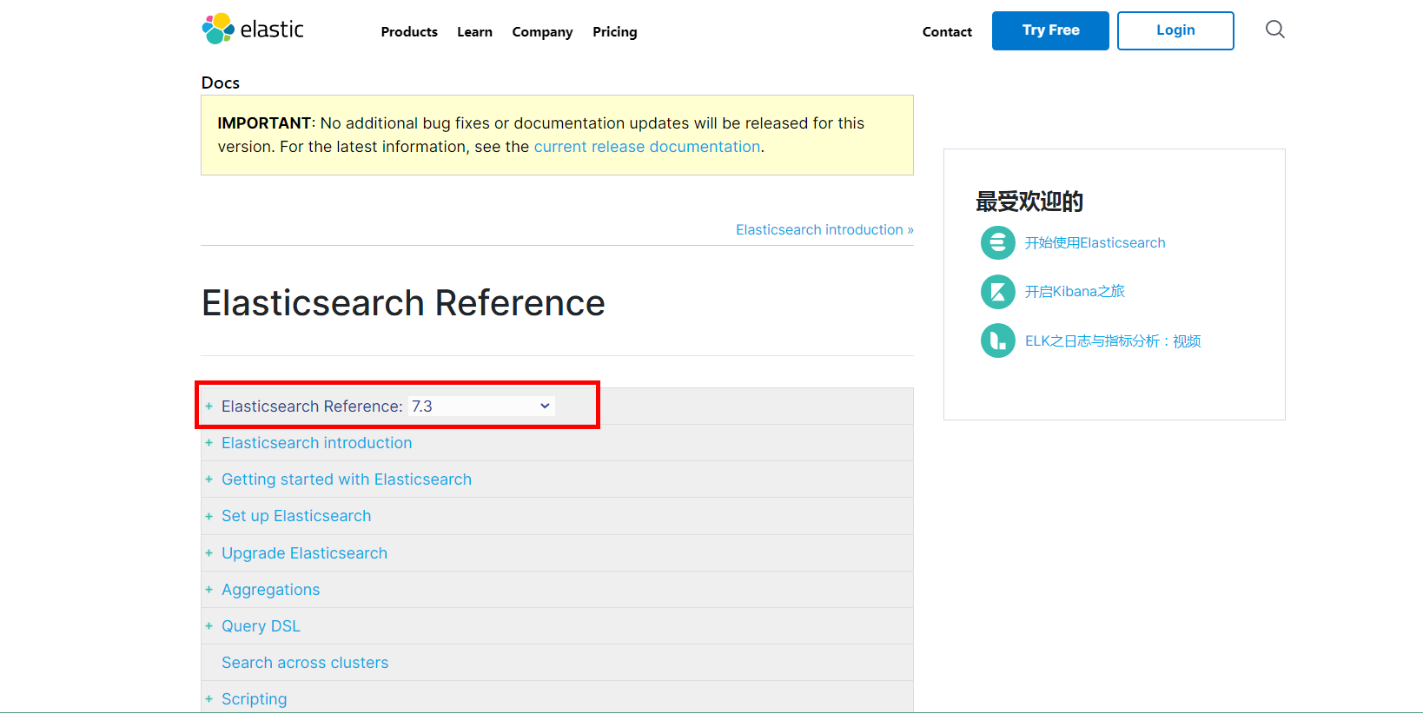Open the Products menu
This screenshot has width=1423, height=714.
pyautogui.click(x=409, y=32)
